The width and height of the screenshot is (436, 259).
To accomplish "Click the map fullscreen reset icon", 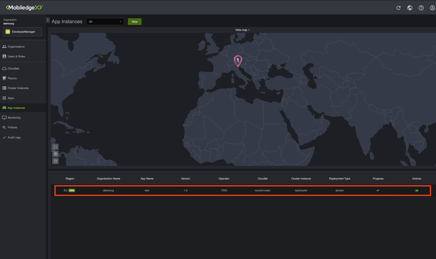I will [x=55, y=147].
